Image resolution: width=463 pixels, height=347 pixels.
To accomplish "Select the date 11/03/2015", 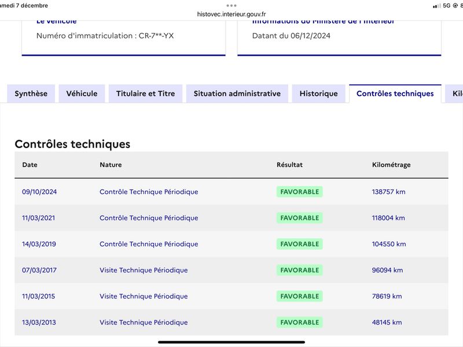I will (x=38, y=296).
